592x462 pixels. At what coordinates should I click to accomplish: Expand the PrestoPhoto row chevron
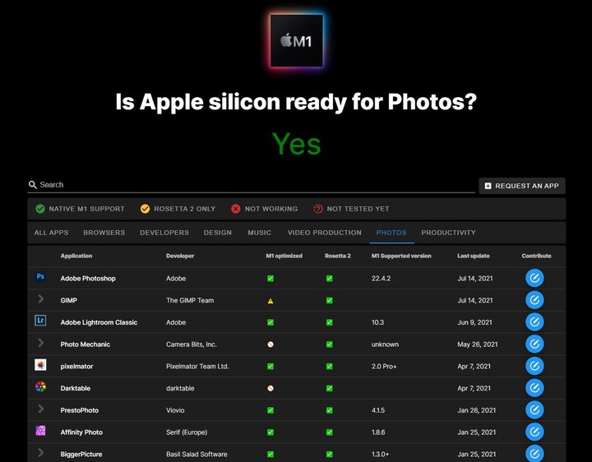click(x=40, y=410)
